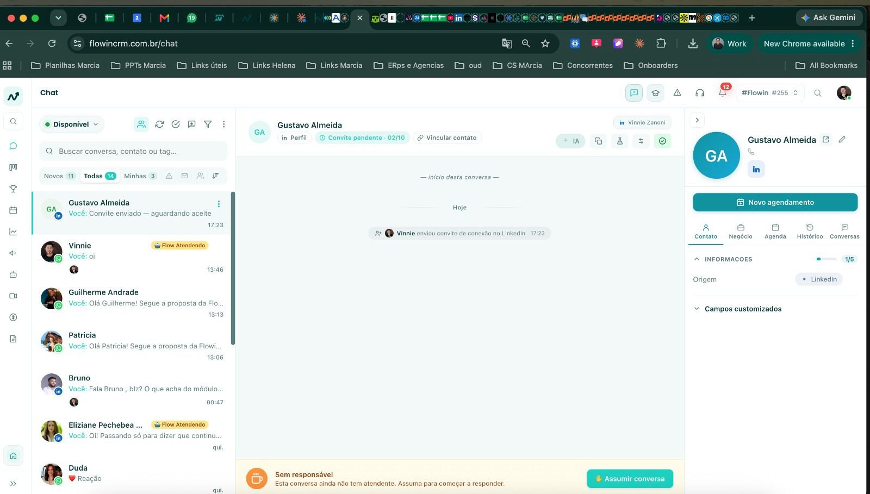Open Gustavo Almeida contact in external view

825,140
